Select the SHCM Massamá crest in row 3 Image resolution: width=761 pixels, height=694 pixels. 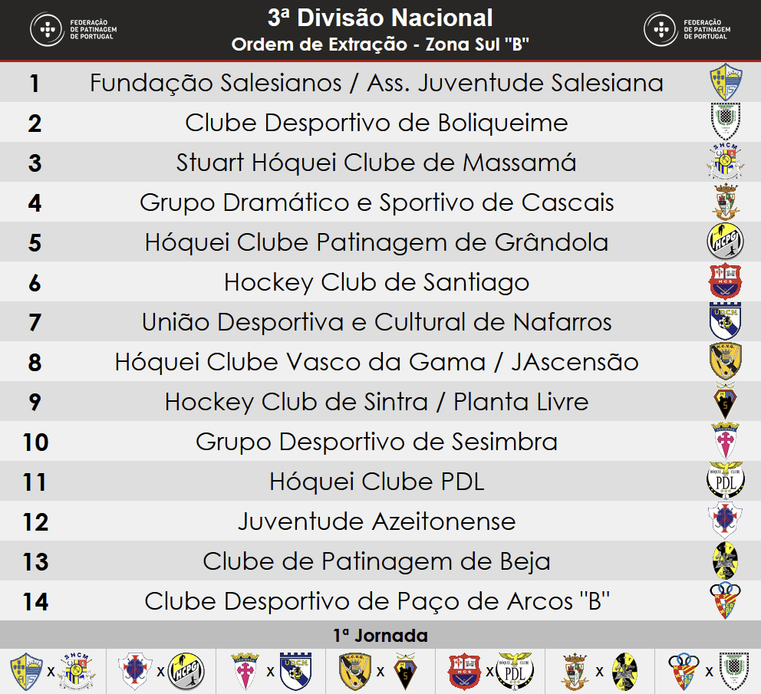tap(726, 162)
